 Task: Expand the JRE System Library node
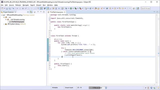coord(4,24)
